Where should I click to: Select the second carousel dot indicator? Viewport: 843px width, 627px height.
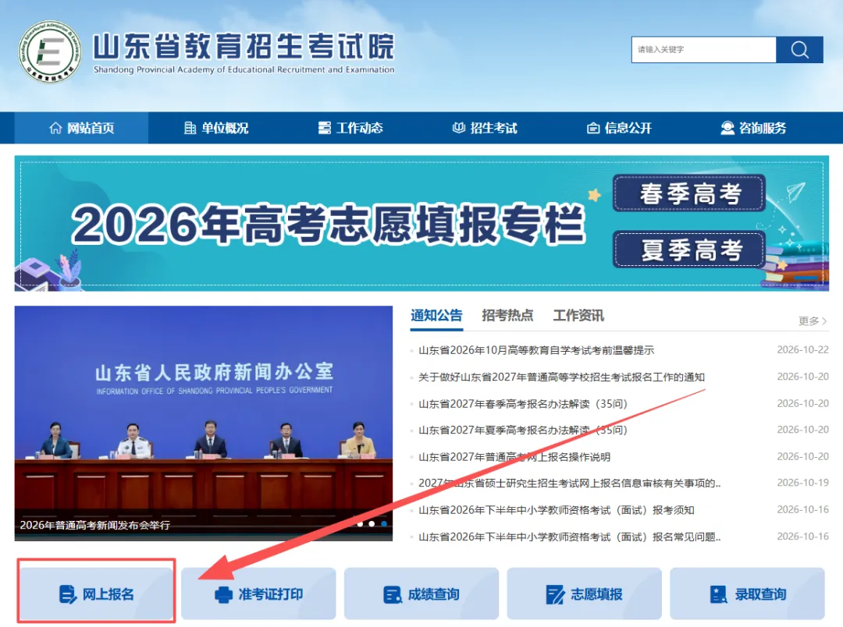[x=372, y=524]
